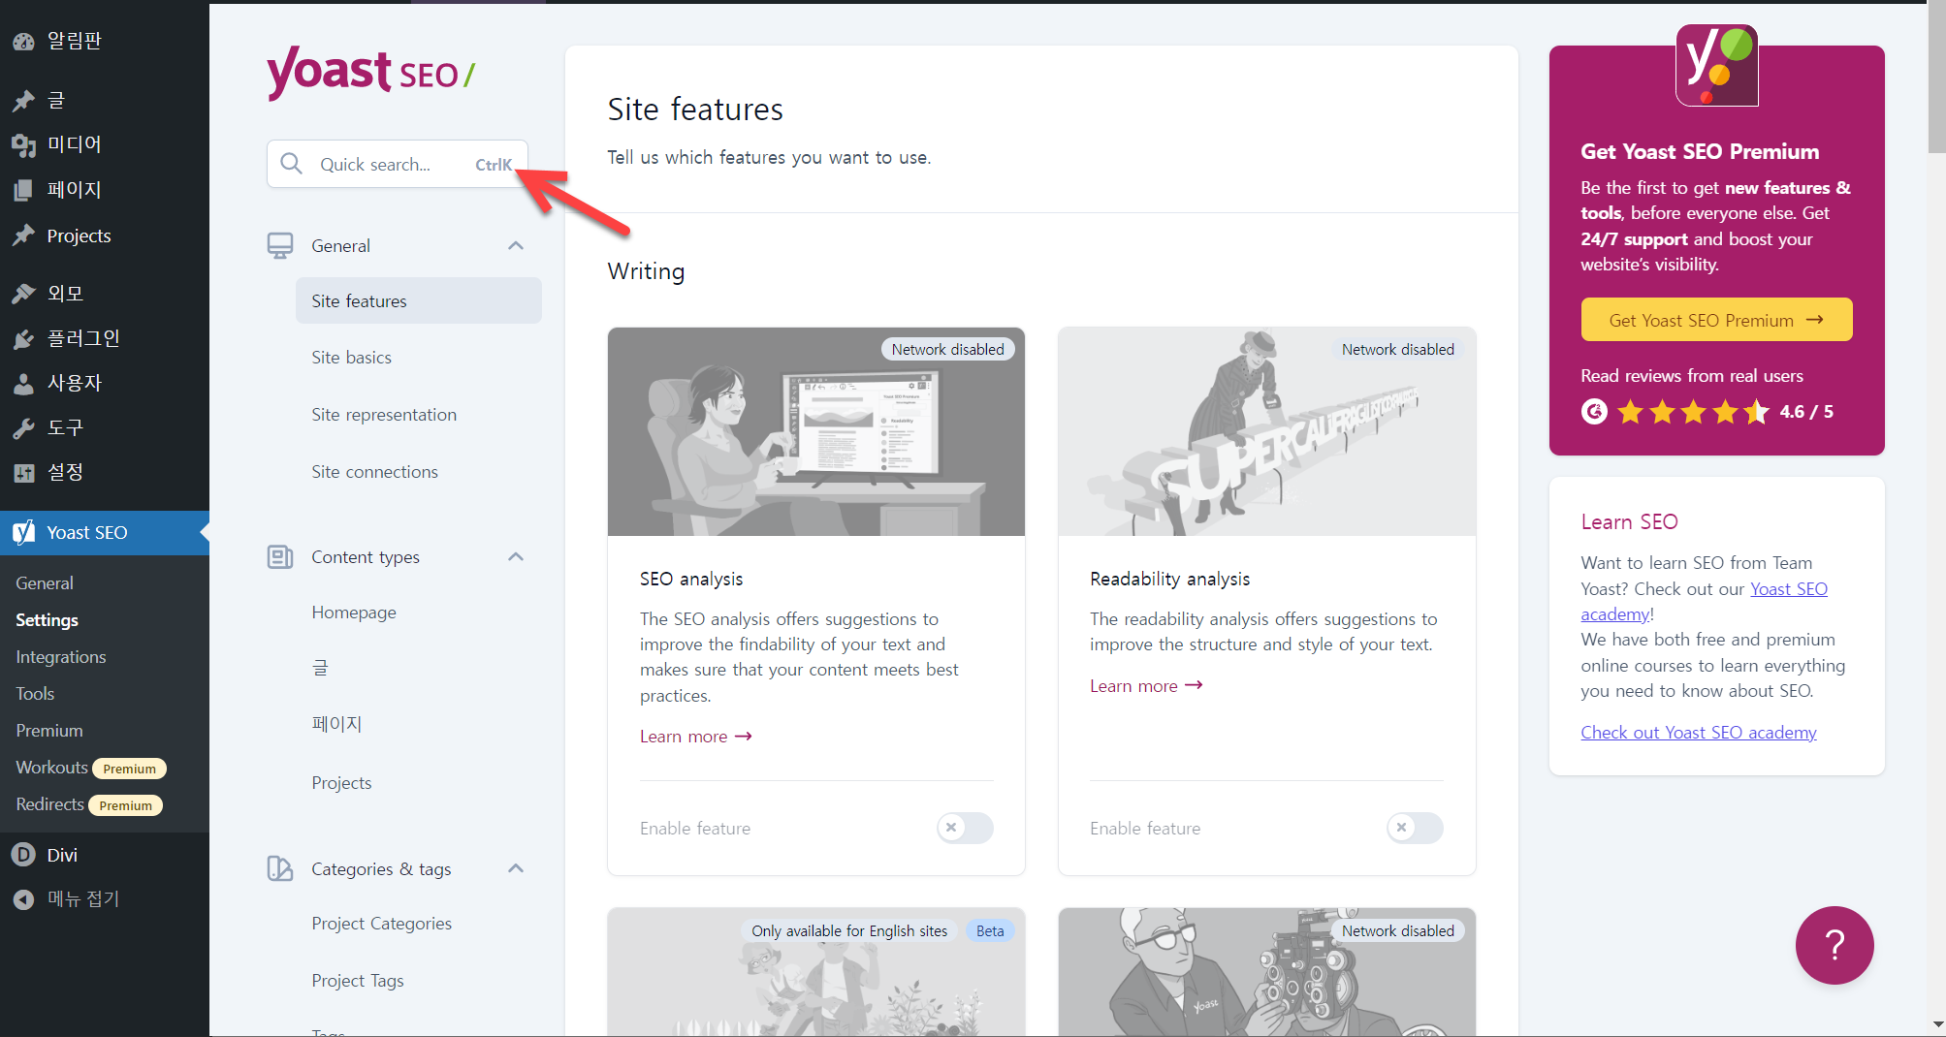1946x1037 pixels.
Task: Click the appearance (외모) brush icon
Action: click(23, 293)
